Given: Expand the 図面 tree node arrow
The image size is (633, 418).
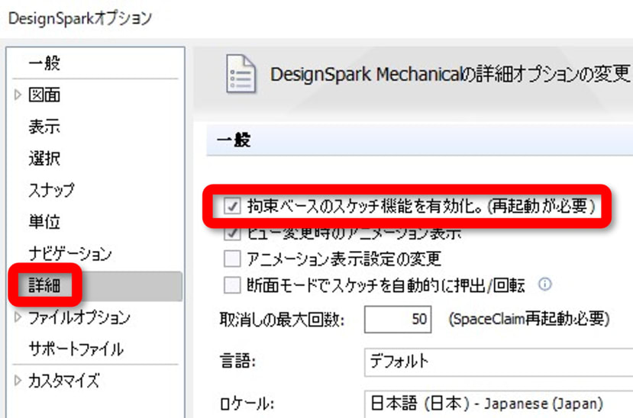Looking at the screenshot, I should [18, 95].
